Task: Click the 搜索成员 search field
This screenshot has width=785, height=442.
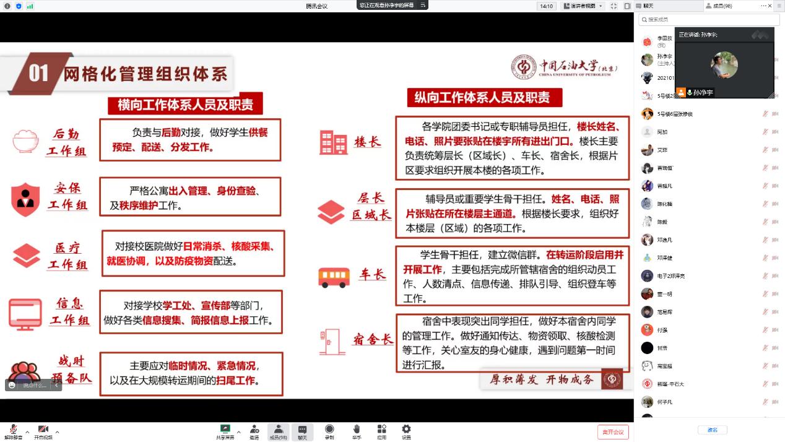Action: [709, 19]
